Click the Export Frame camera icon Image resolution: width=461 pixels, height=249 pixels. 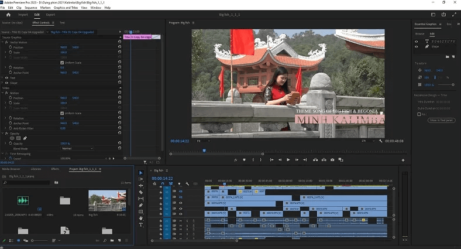point(332,160)
